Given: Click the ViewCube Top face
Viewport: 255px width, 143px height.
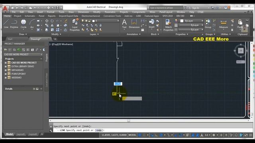Looking at the screenshot, I should (x=241, y=50).
